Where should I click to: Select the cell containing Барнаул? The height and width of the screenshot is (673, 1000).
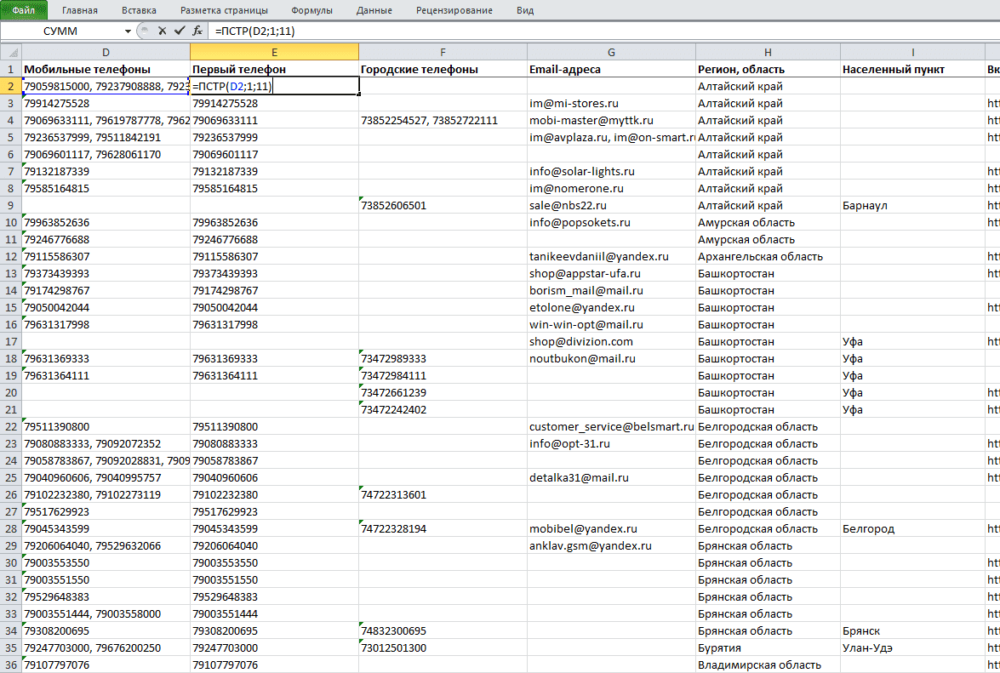912,205
